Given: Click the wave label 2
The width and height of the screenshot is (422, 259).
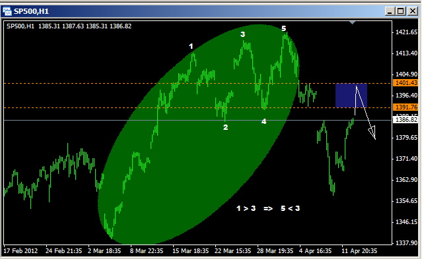Looking at the screenshot, I should click(x=226, y=127).
